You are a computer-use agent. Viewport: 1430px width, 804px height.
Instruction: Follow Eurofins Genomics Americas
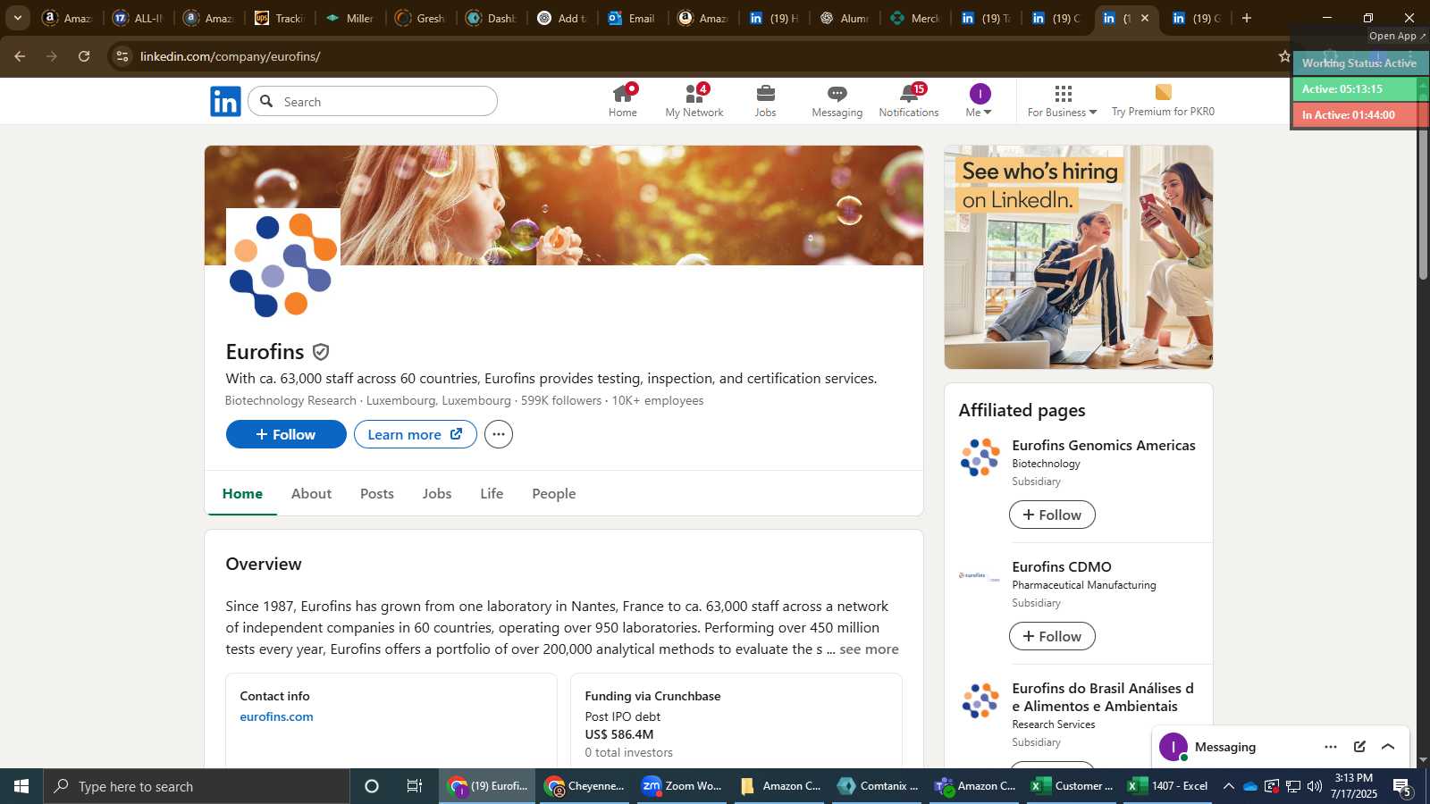[1052, 515]
